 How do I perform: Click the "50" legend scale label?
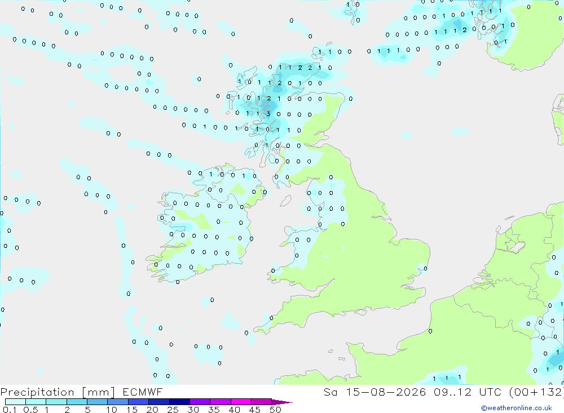(x=275, y=410)
